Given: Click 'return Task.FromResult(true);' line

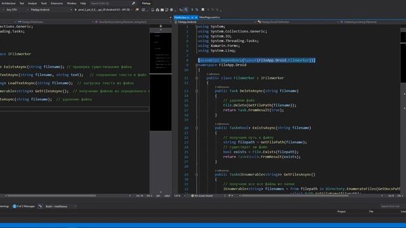Looking at the screenshot, I should pos(253,110).
